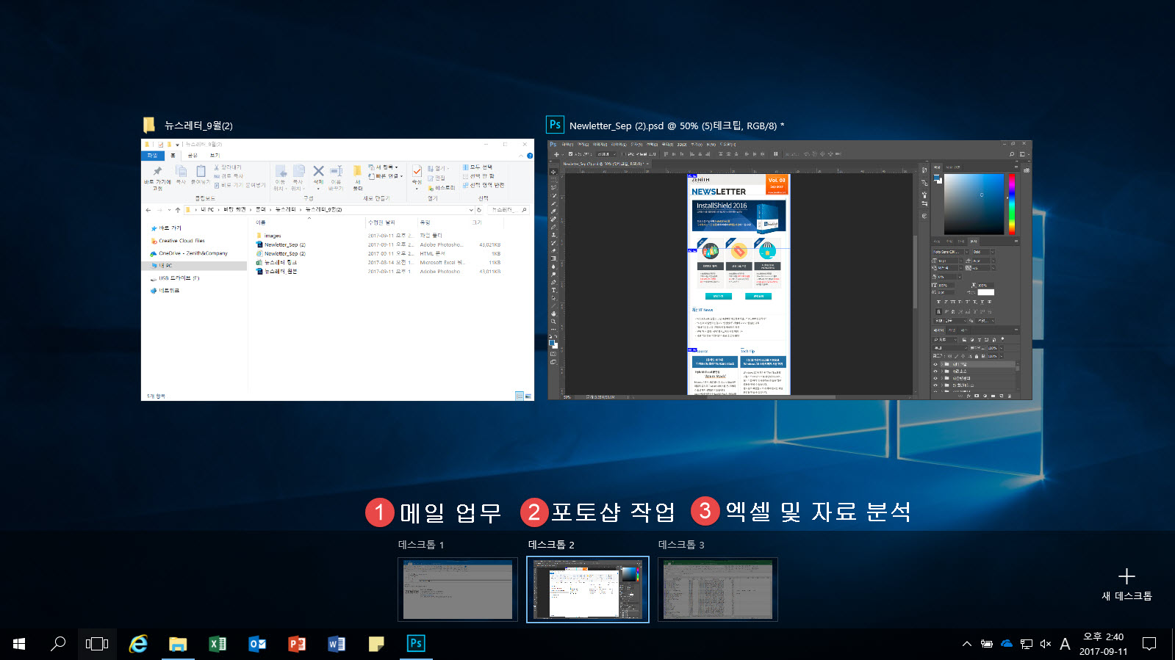Viewport: 1175px width, 660px height.
Task: Switch to 데스크톱 3 virtual desktop
Action: 718,590
